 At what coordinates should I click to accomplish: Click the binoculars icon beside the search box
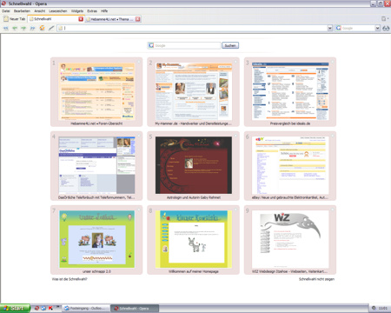386,28
